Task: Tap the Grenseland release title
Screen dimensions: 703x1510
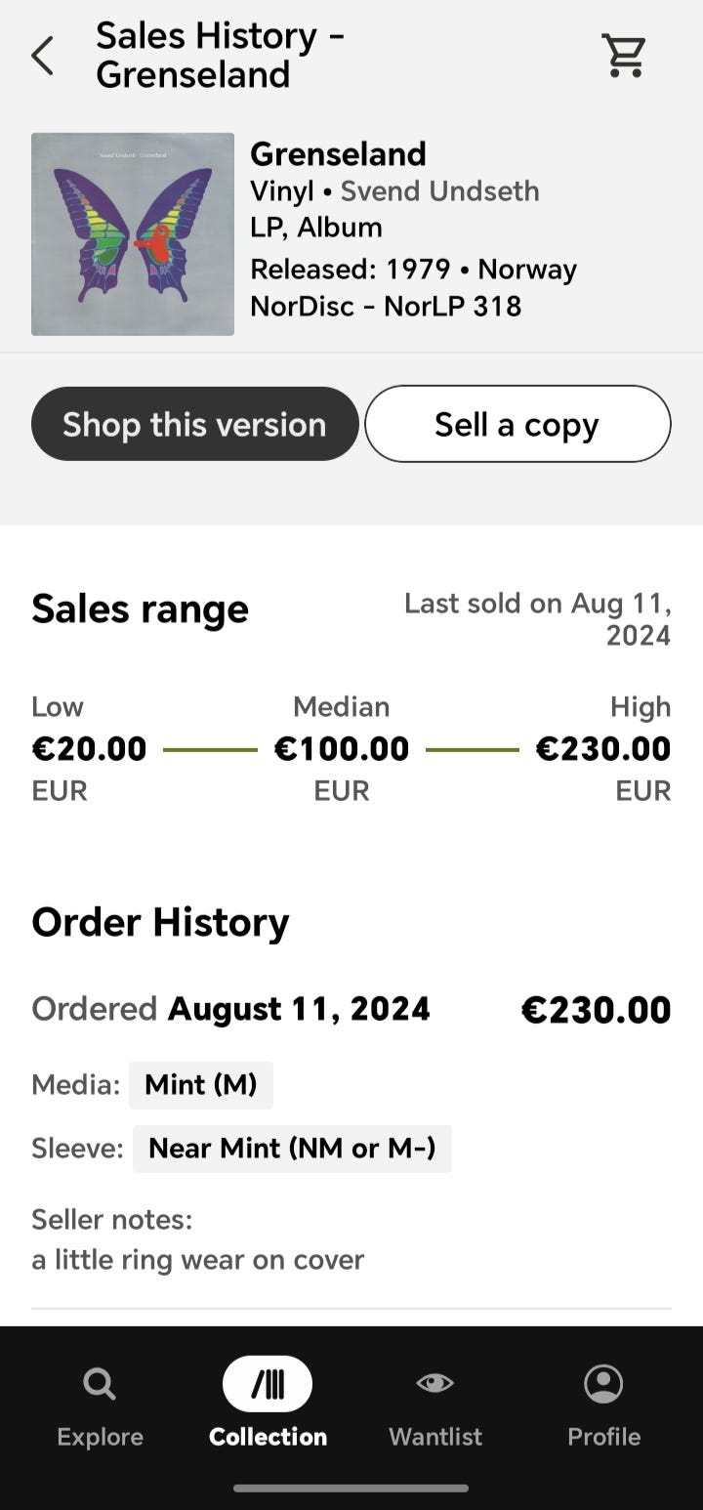Action: coord(339,154)
